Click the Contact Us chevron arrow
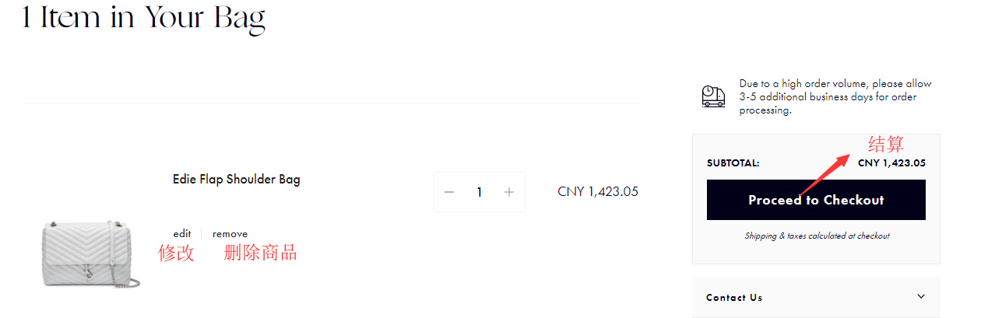995x318 pixels. tap(921, 296)
